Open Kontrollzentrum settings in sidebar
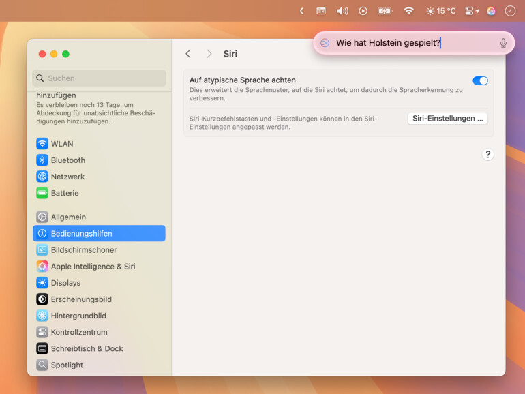 pos(79,332)
